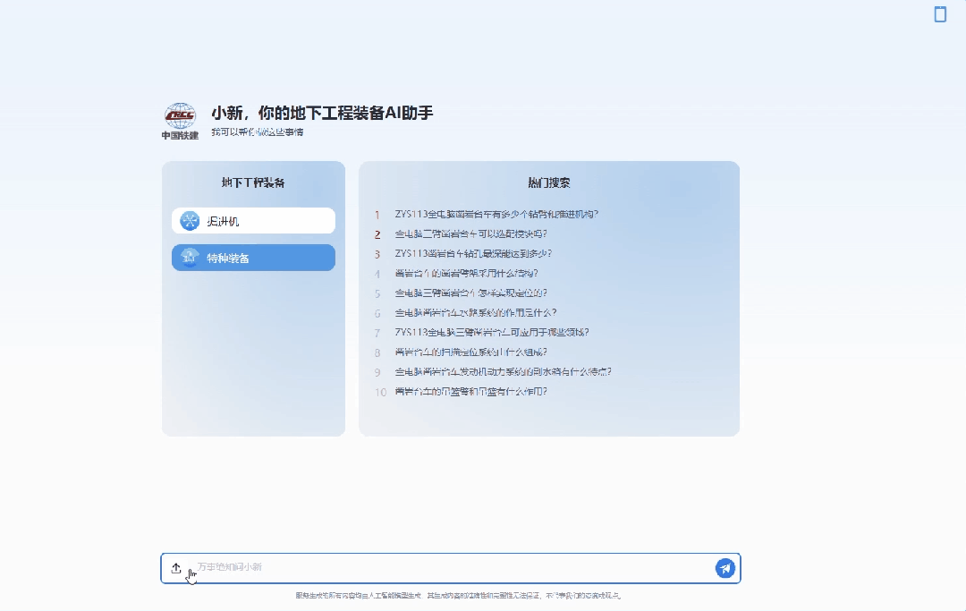
Task: Open hot search 8 about 扫描定位系统组成
Action: (471, 352)
